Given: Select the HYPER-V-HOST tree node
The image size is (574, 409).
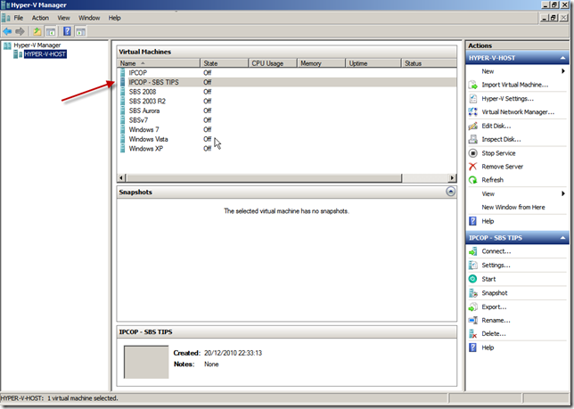Looking at the screenshot, I should [x=45, y=53].
